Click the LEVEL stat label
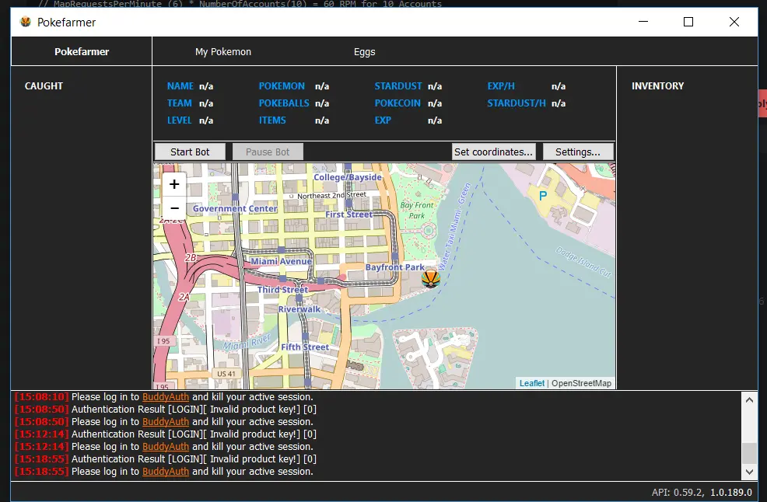The width and height of the screenshot is (767, 502). 180,120
